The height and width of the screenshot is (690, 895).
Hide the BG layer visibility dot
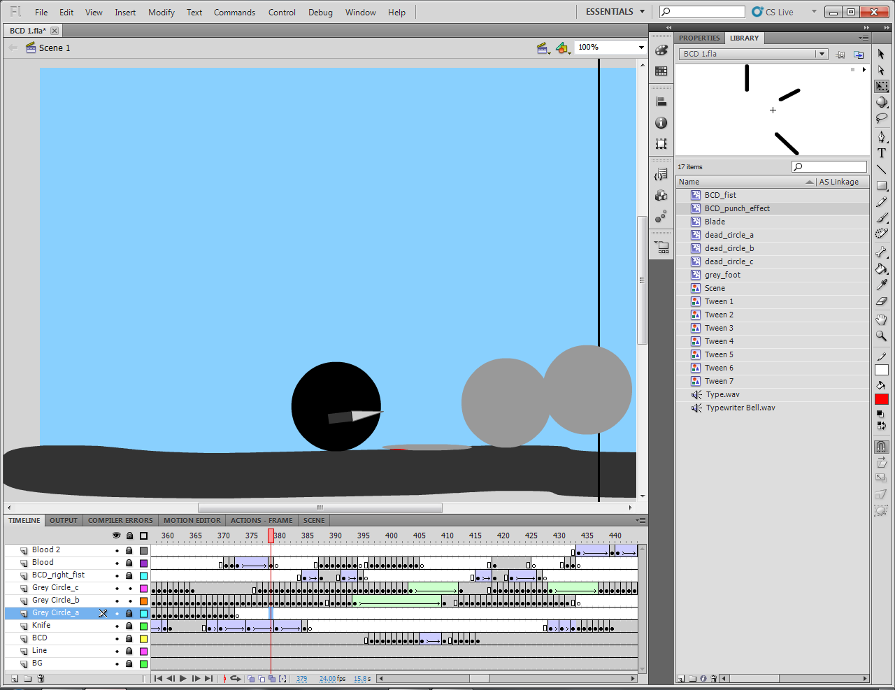[x=117, y=663]
